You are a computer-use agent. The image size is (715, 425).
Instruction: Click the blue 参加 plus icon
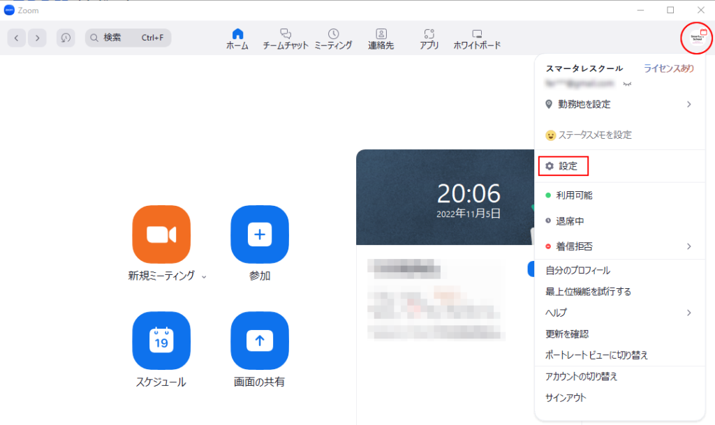(x=259, y=234)
